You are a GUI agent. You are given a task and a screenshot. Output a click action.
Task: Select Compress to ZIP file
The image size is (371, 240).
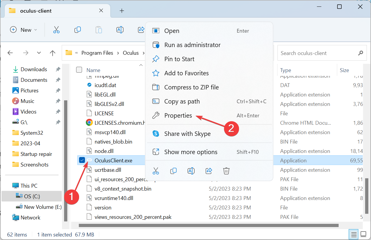[x=209, y=87]
